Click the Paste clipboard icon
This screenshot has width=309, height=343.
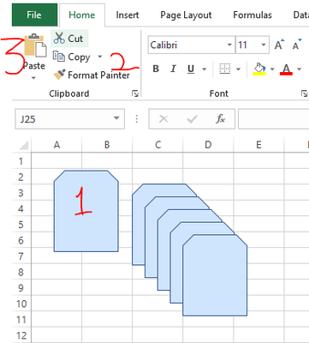pos(35,45)
